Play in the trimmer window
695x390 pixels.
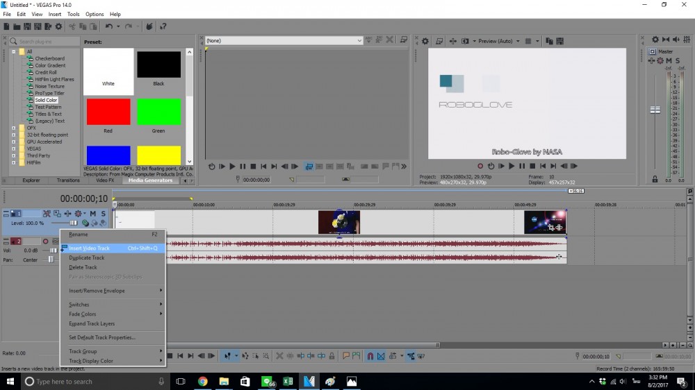[x=232, y=167]
